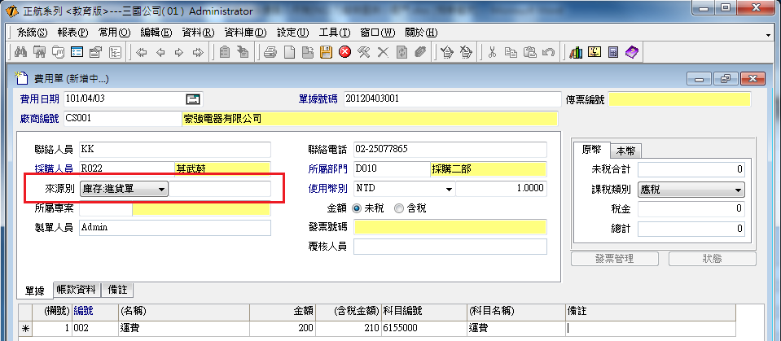
Task: Switch to the 本幣 tab
Action: [628, 151]
